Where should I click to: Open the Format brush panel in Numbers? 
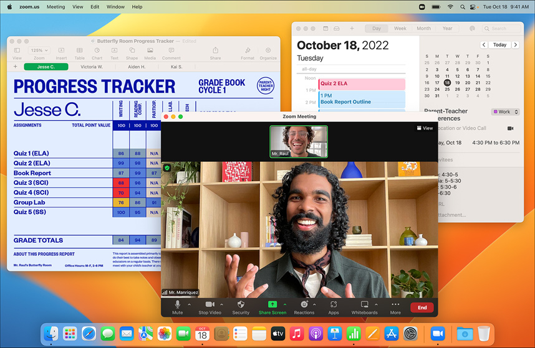(x=248, y=53)
